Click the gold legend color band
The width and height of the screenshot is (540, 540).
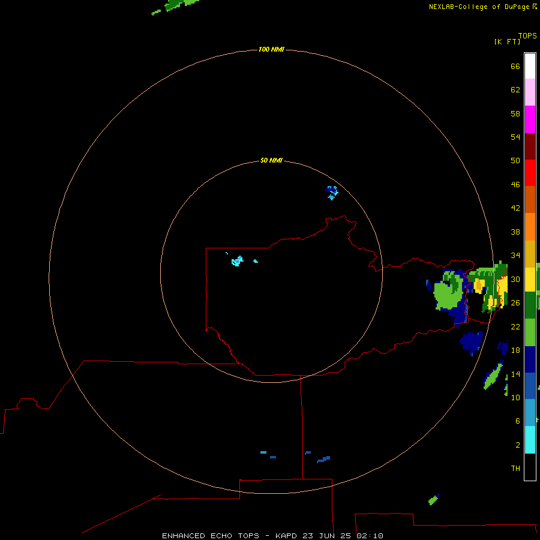[530, 254]
